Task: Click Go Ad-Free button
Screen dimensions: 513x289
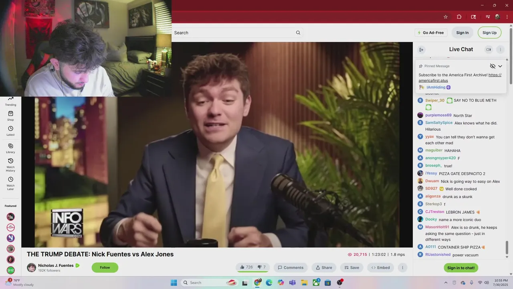Action: 431,33
